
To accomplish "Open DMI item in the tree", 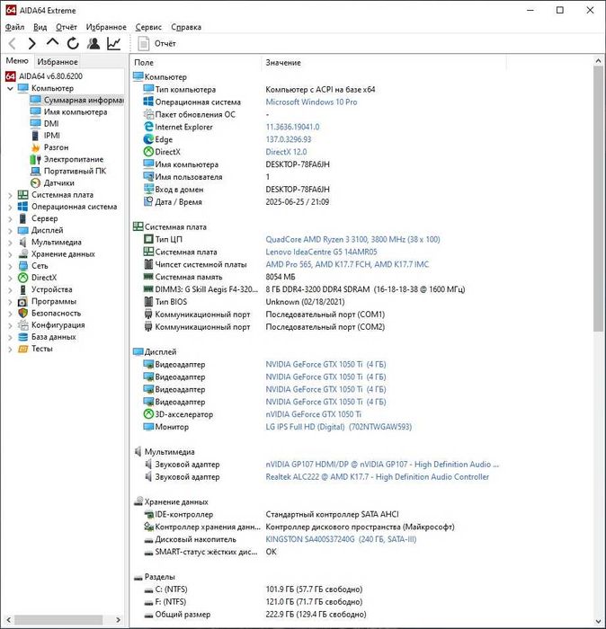I will [x=51, y=124].
